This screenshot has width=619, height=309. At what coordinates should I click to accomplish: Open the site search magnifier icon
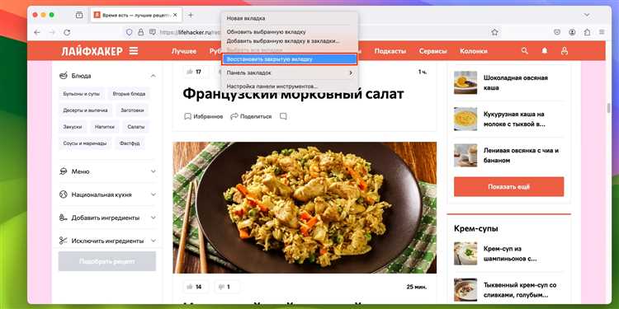(524, 51)
